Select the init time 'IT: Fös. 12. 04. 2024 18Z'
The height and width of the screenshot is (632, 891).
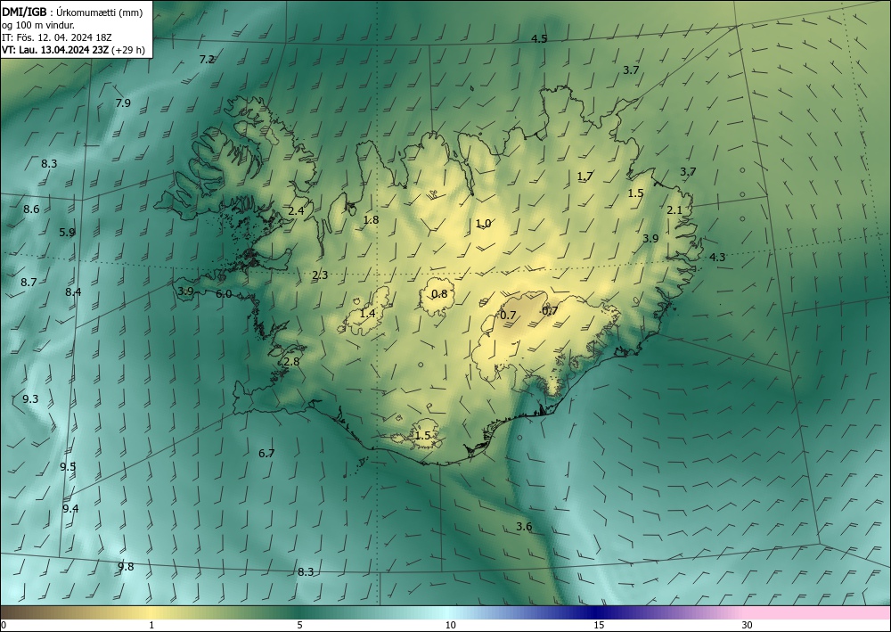(57, 37)
